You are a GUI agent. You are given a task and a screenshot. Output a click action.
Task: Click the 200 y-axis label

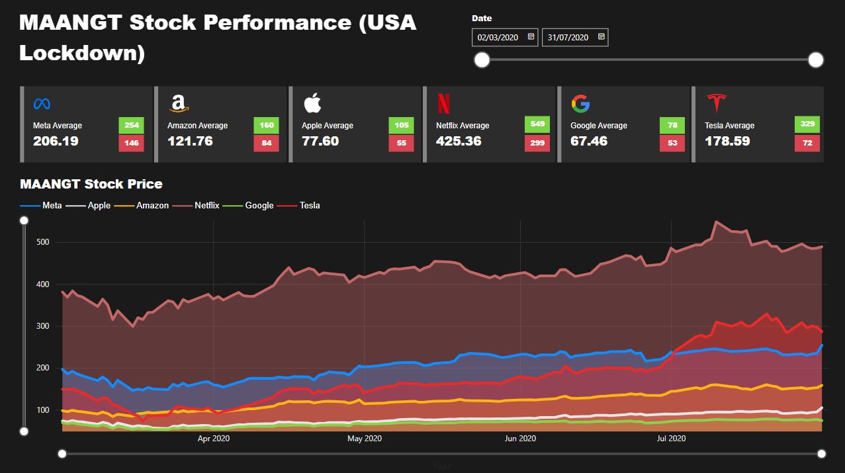pos(43,368)
